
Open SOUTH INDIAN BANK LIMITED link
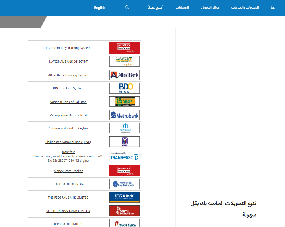[68, 211]
